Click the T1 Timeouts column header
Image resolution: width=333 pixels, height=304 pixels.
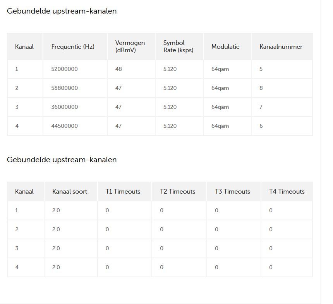tap(123, 191)
